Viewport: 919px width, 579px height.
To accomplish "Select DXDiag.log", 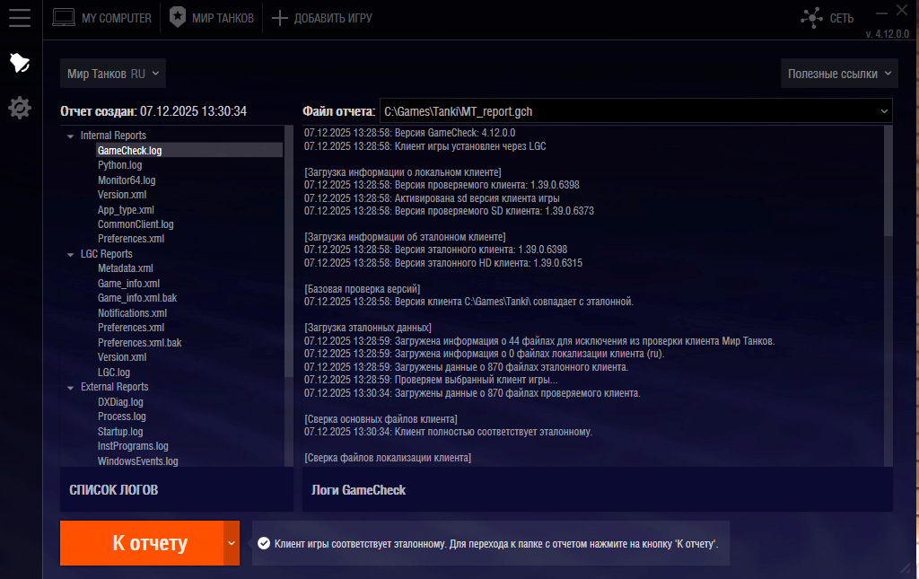I will (120, 402).
